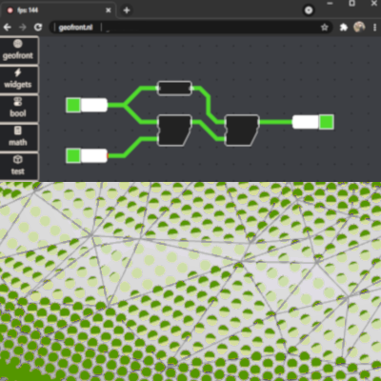Viewport: 381px width, 381px height.
Task: Go back to previous page
Action: click(x=8, y=28)
